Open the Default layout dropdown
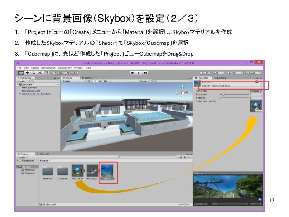The height and width of the screenshot is (217, 289). (253, 73)
